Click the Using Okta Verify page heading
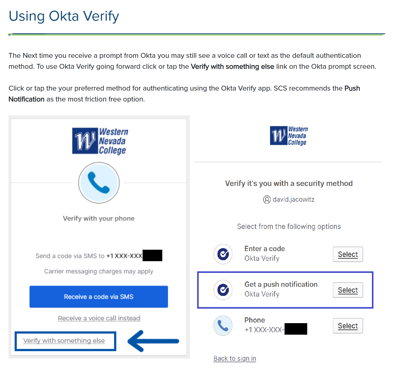394x381 pixels. coord(63,16)
